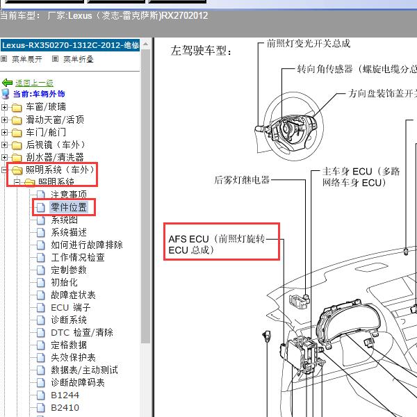Click the 后雾灯继电器 diagram label

pos(242,180)
